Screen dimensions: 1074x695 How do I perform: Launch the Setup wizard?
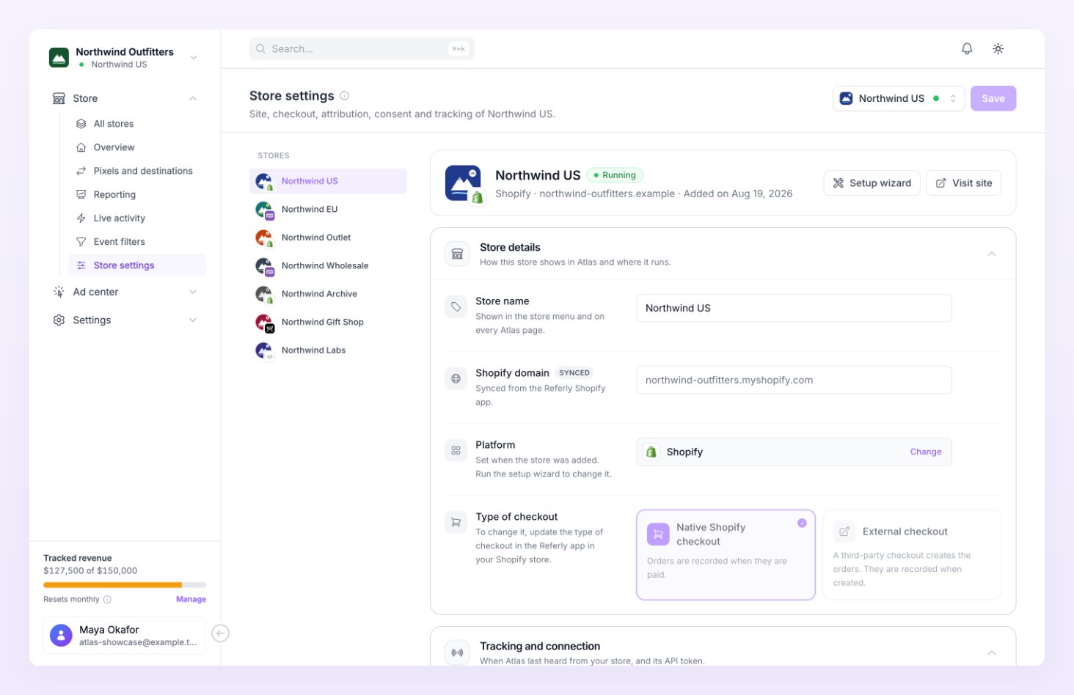(x=872, y=183)
